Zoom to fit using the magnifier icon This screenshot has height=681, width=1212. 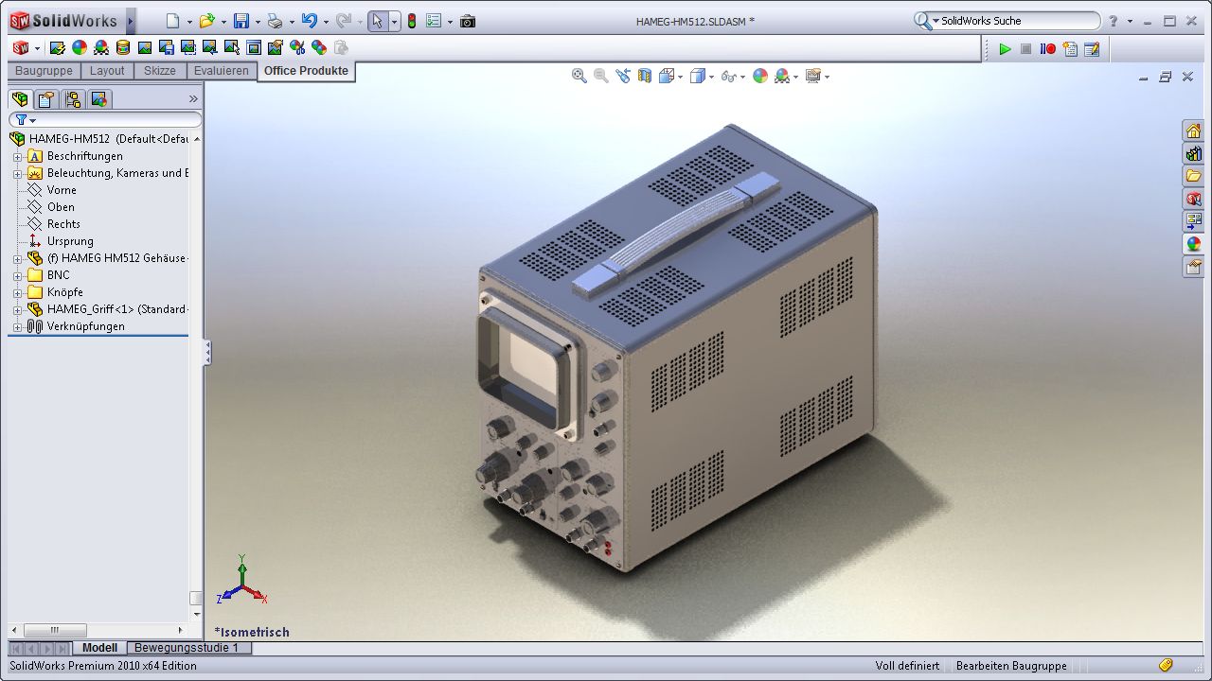point(579,76)
